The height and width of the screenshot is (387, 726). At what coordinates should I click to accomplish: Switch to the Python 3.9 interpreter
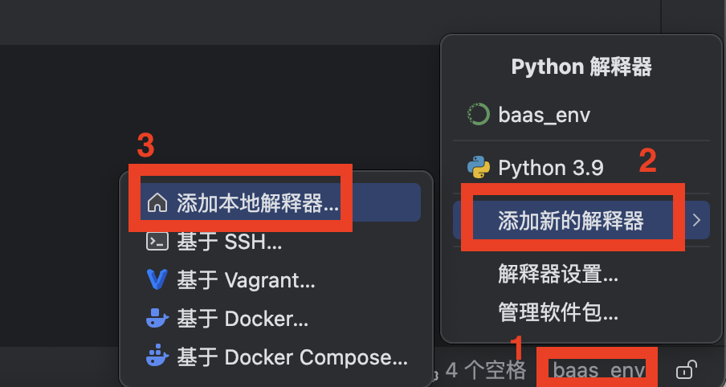click(551, 168)
